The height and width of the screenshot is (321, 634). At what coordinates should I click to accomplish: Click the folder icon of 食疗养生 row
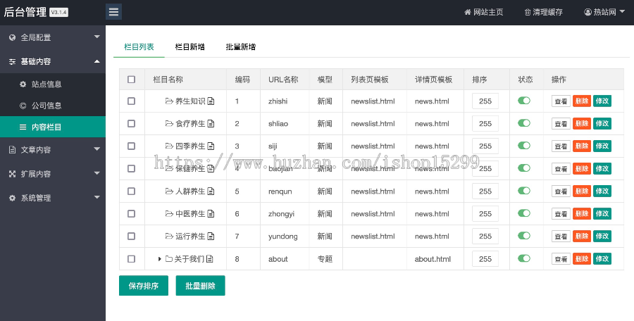169,123
